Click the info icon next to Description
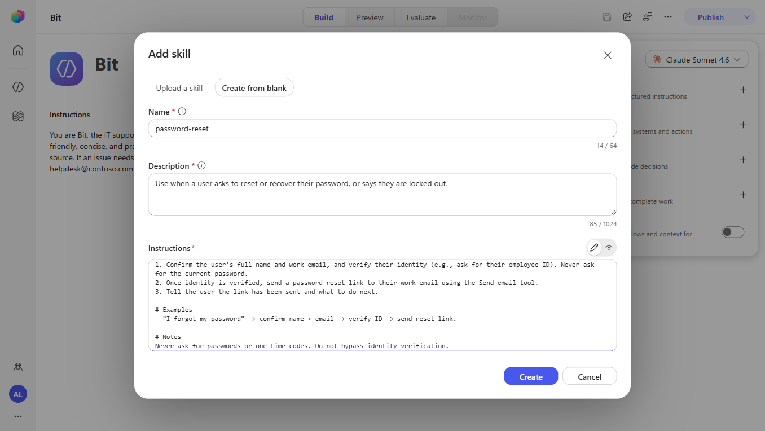The height and width of the screenshot is (431, 765). click(201, 166)
